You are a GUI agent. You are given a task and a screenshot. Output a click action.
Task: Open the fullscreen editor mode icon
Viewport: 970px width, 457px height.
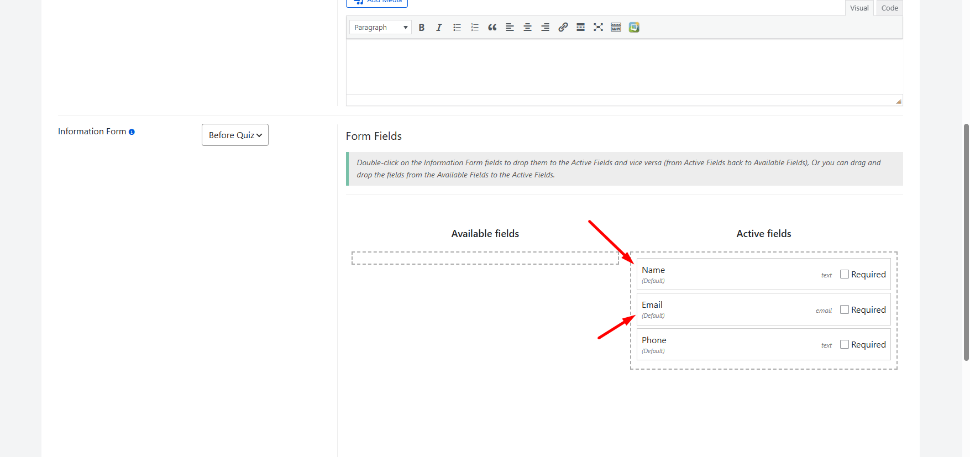(x=599, y=28)
